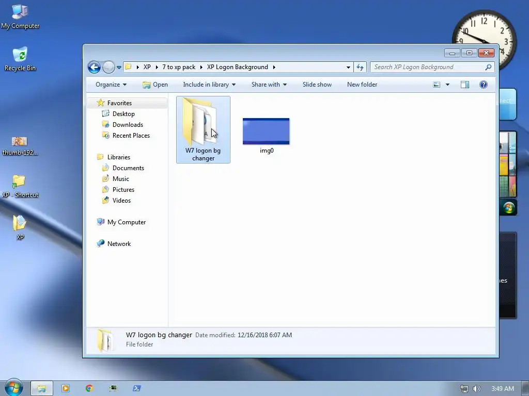Open Explorer help icon
Viewport: 529px width, 396px height.
[484, 85]
